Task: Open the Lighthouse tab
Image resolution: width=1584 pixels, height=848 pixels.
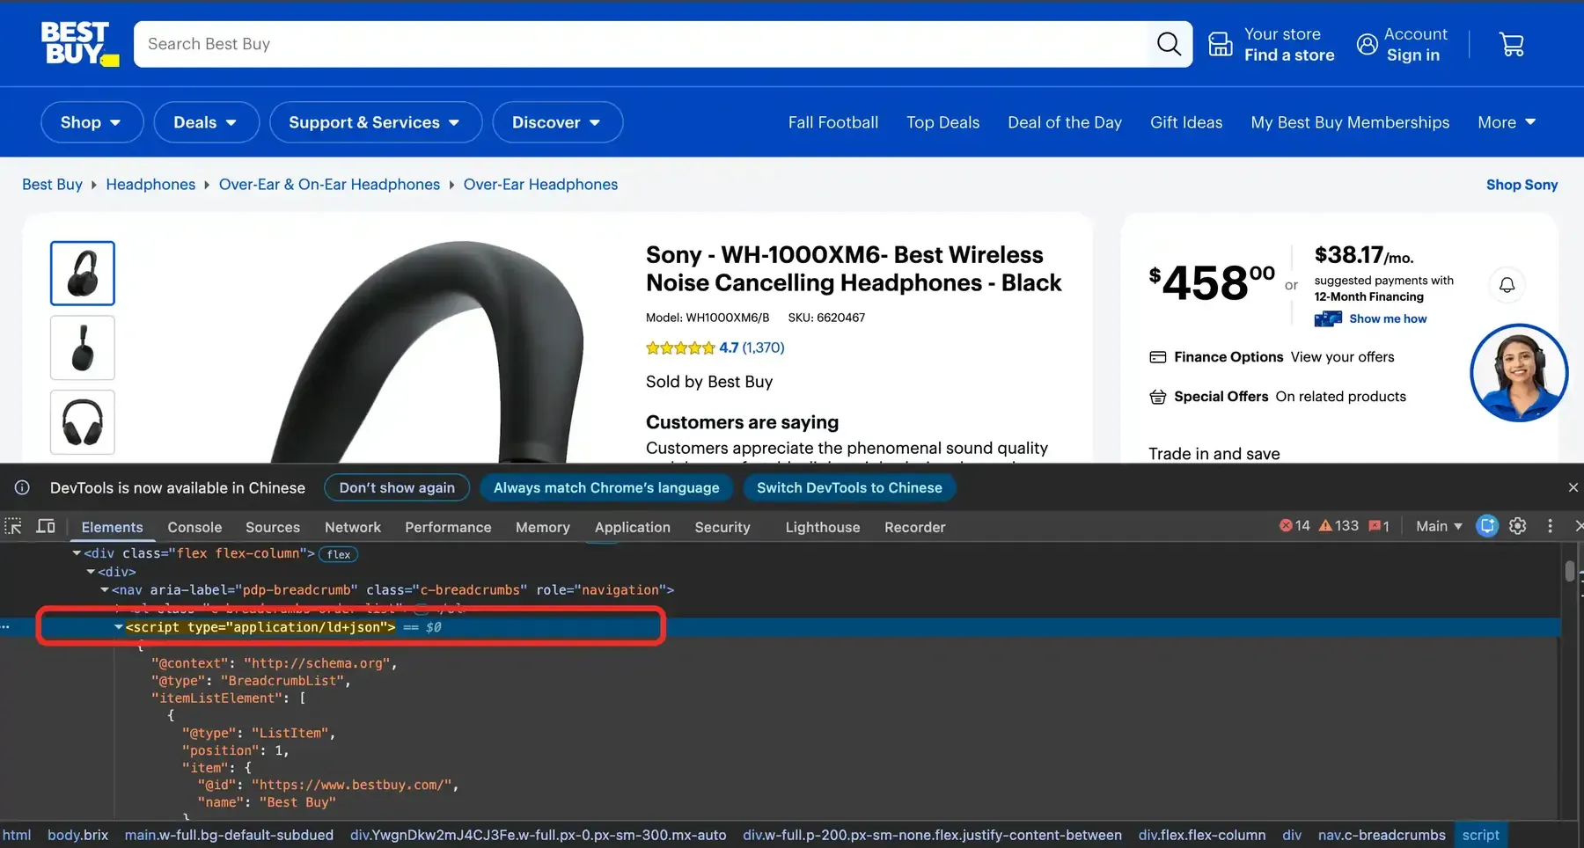Action: point(823,527)
